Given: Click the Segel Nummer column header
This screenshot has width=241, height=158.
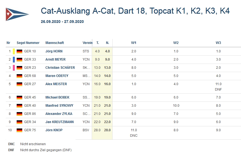Looking at the screenshot, I should pyautogui.click(x=28, y=43).
